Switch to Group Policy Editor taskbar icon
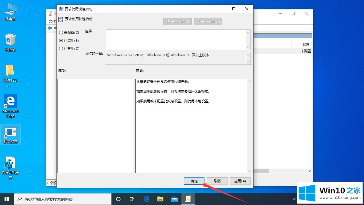The image size is (364, 205). click(x=188, y=199)
